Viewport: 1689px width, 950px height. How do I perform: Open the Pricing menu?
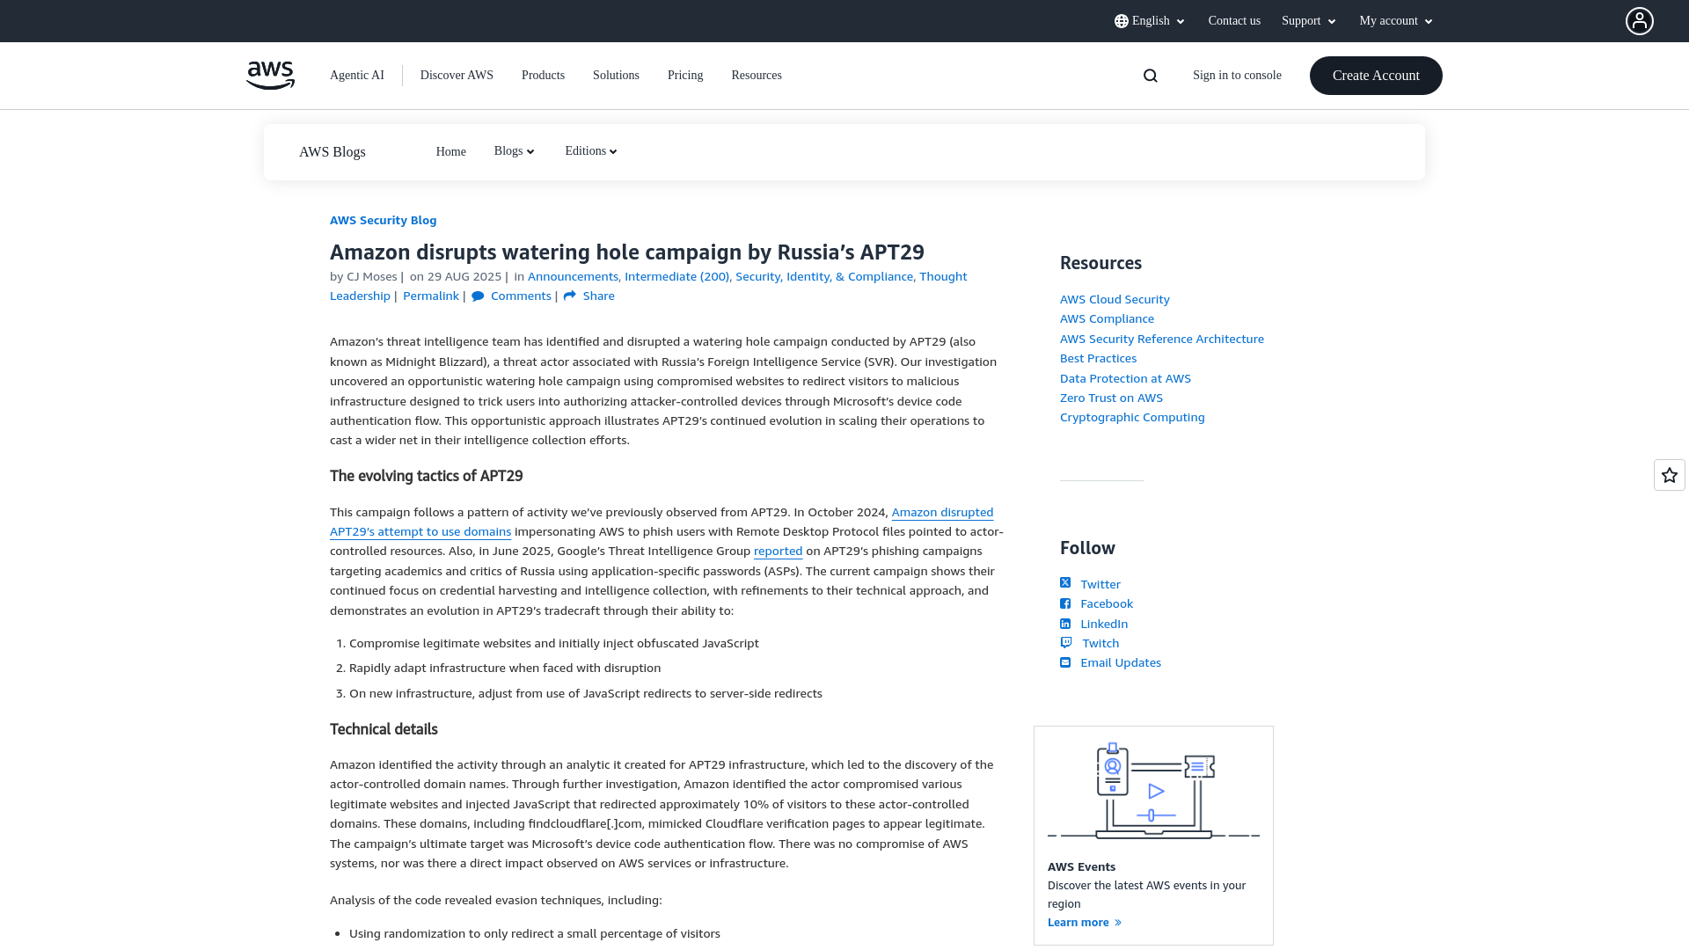[685, 76]
